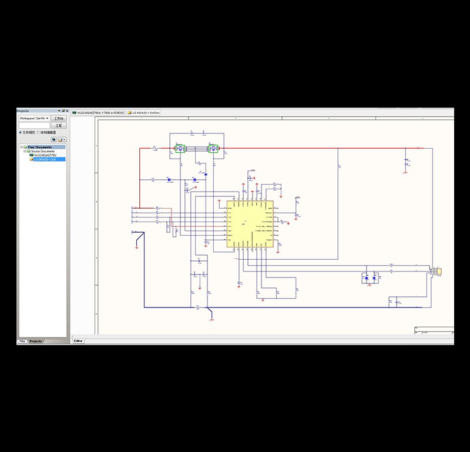Click the refresh project view icon

point(53,139)
